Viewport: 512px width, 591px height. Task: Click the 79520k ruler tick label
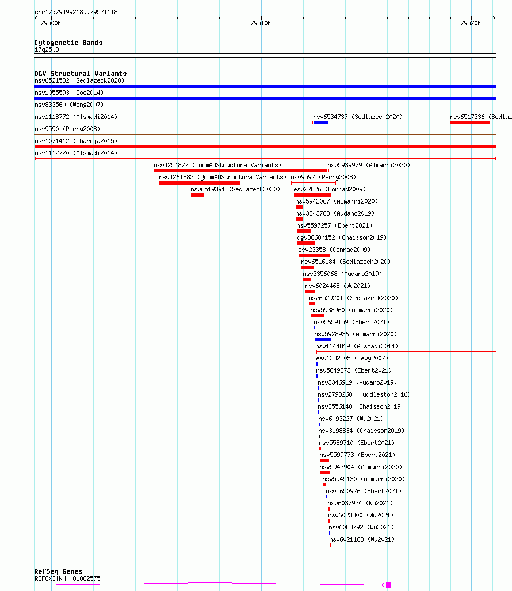471,23
